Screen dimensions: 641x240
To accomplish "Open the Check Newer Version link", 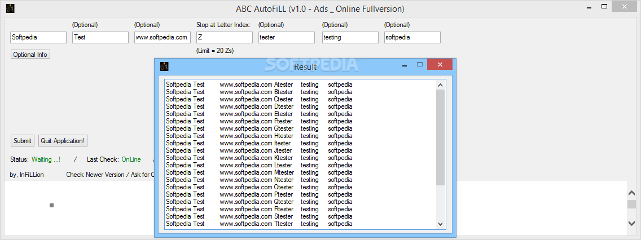I will tap(109, 174).
